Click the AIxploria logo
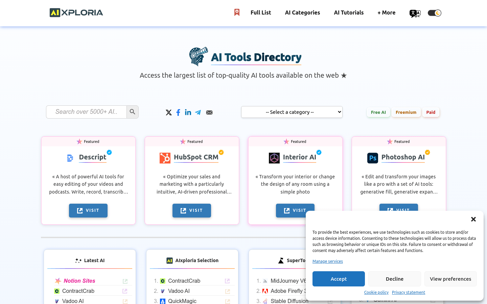 tap(76, 12)
